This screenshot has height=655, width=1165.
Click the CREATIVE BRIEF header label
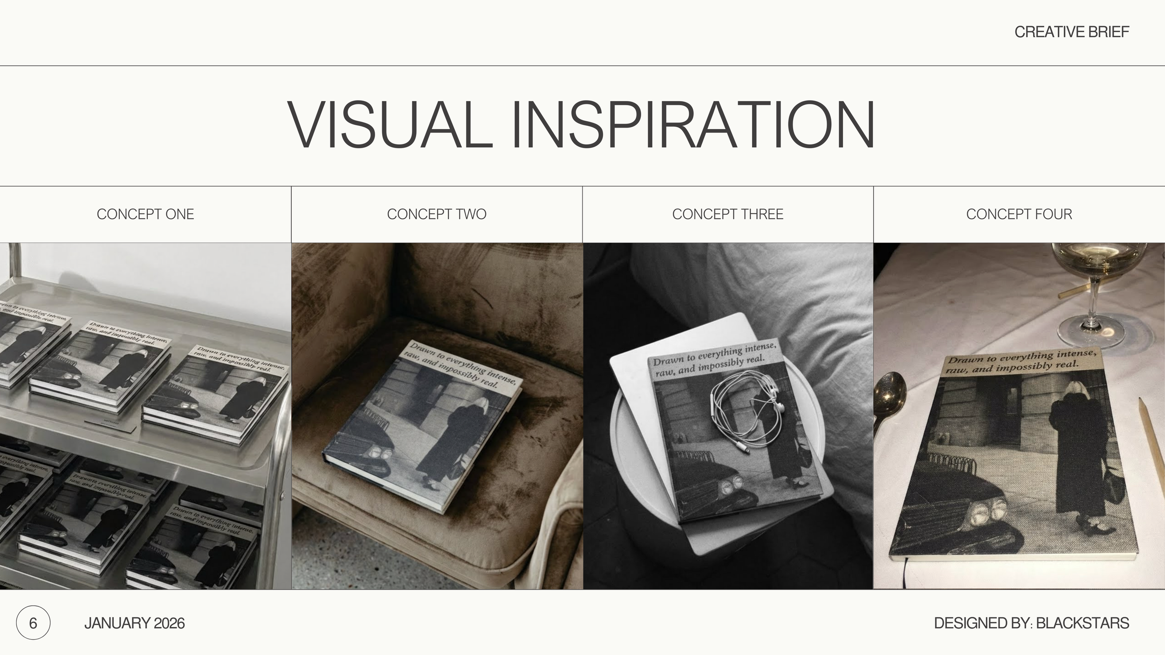1072,32
